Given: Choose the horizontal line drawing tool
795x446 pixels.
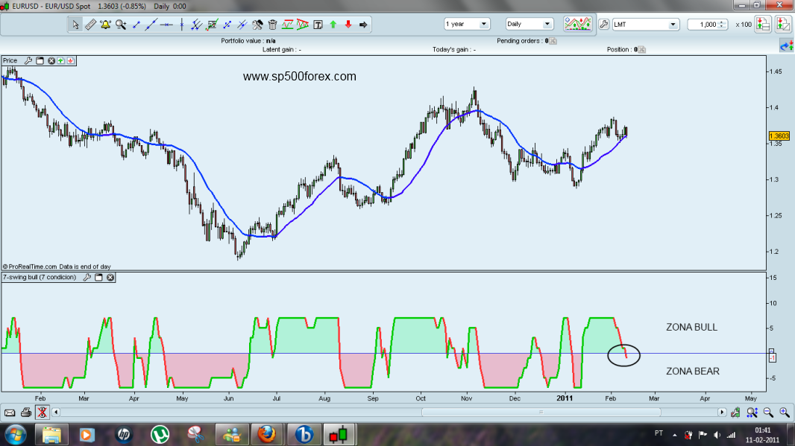Looking at the screenshot, I should (x=166, y=25).
